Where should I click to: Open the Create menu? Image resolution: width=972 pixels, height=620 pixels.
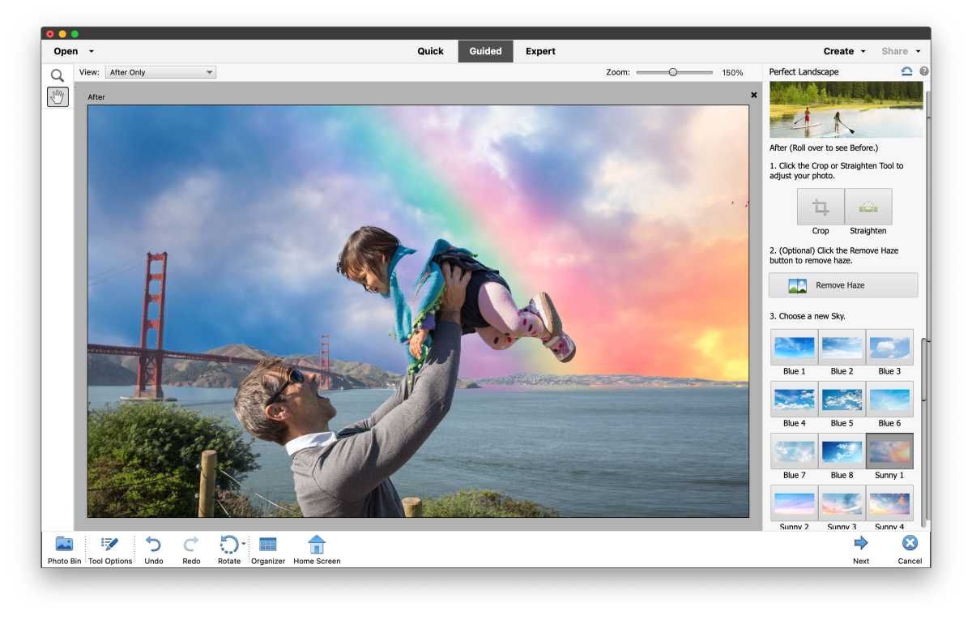pos(840,50)
